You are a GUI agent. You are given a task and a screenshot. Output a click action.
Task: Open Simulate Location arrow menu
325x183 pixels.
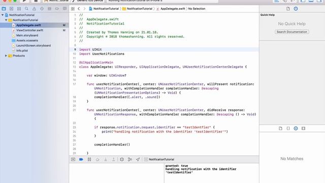(138, 159)
